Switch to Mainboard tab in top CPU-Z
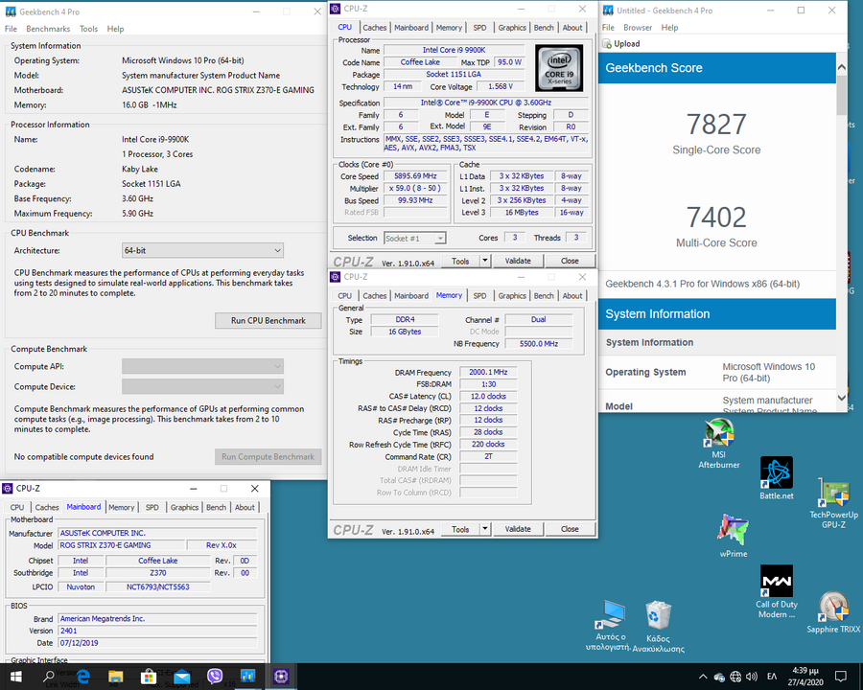Screen dimensions: 863x690 pyautogui.click(x=411, y=28)
